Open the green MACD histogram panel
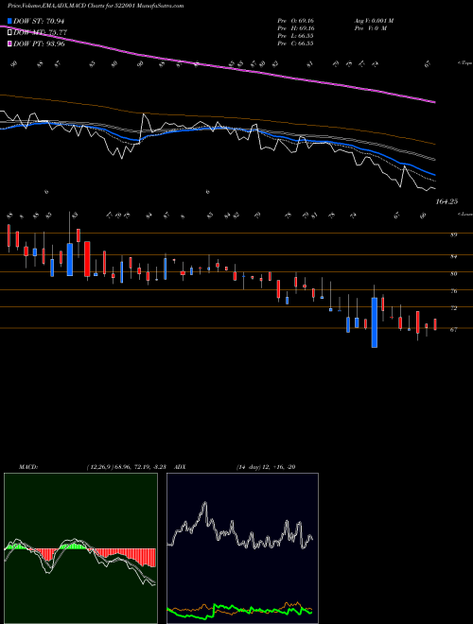Image resolution: width=473 pixels, height=624 pixels. (80, 548)
